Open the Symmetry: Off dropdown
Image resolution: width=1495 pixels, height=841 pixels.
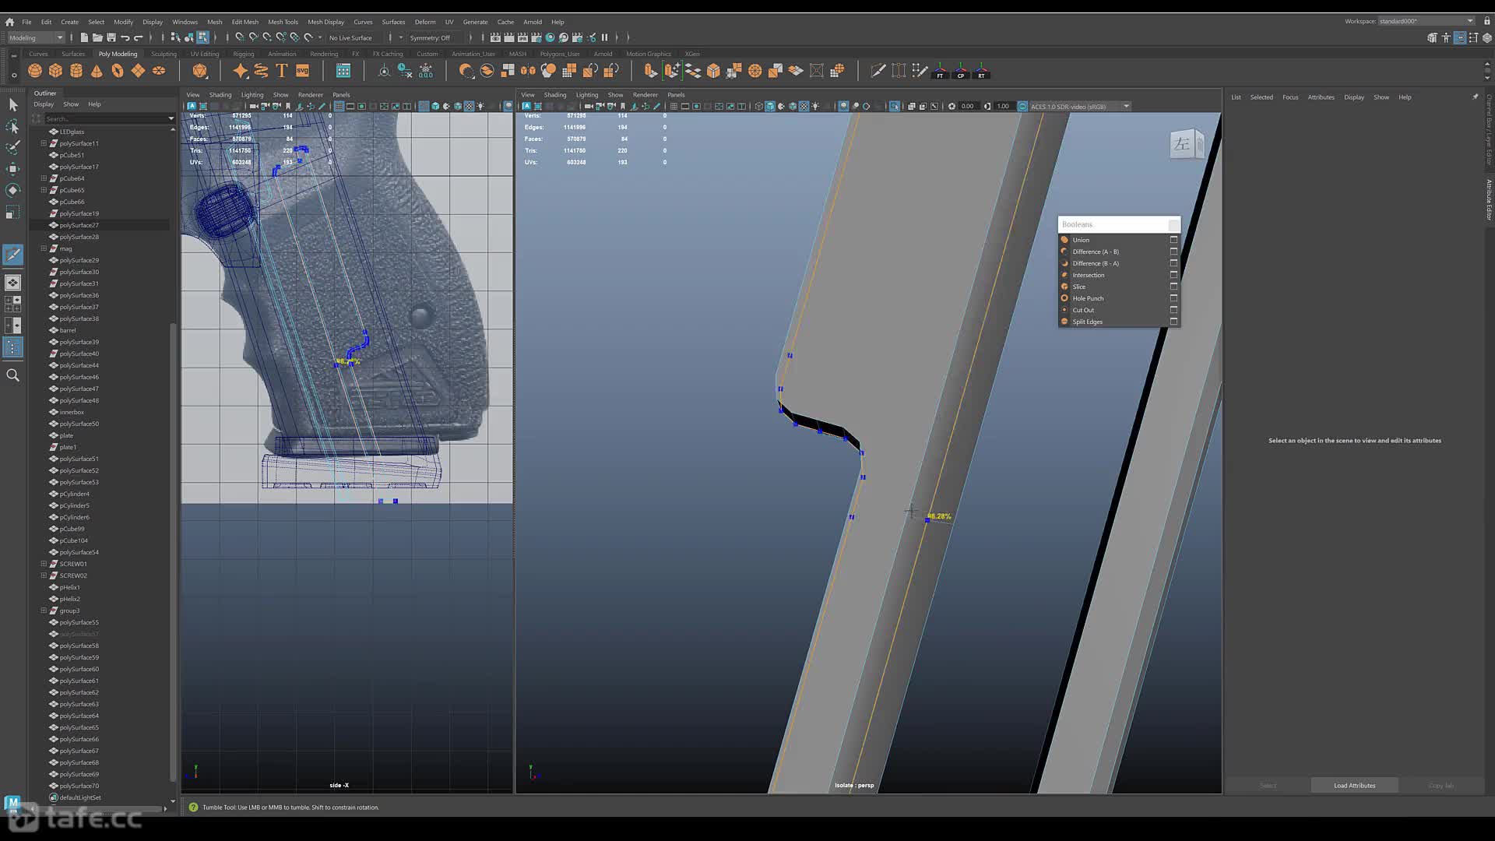click(x=440, y=37)
